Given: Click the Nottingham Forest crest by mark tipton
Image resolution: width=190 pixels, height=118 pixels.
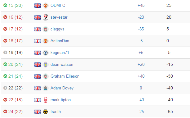Looking at the screenshot, I should coord(46,100).
